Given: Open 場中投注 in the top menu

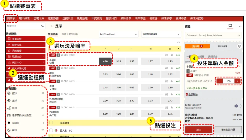Looking at the screenshot, I should [24, 19].
